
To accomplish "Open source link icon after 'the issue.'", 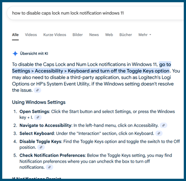I will [38, 90].
